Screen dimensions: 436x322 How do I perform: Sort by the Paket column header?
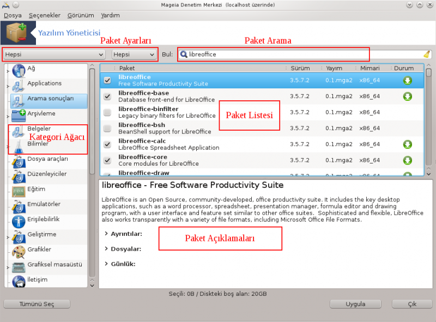pos(127,68)
